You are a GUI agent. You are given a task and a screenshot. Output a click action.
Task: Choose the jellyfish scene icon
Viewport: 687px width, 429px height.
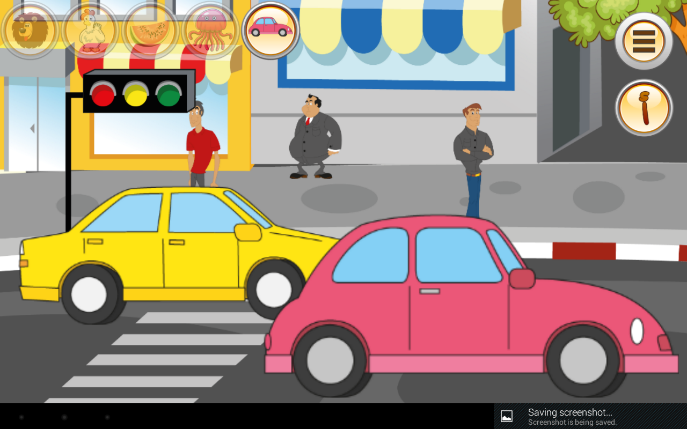click(210, 31)
